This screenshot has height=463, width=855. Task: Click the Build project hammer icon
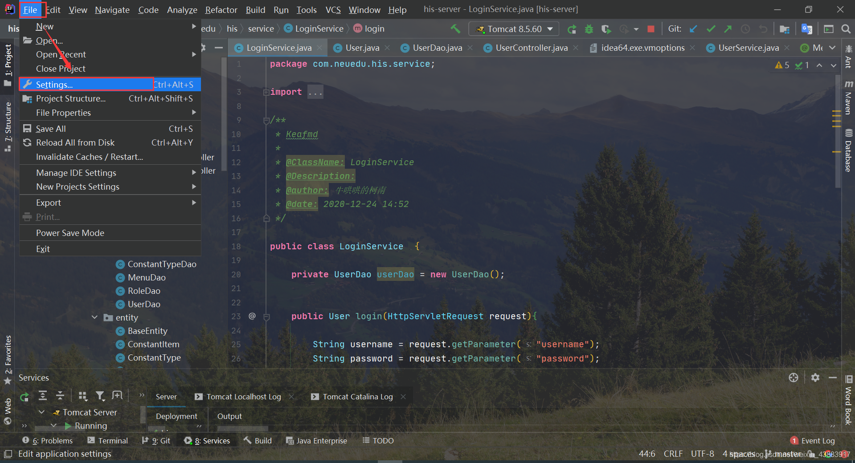(455, 29)
